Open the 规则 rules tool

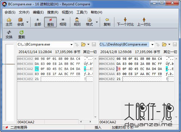pyautogui.click(x=77, y=22)
